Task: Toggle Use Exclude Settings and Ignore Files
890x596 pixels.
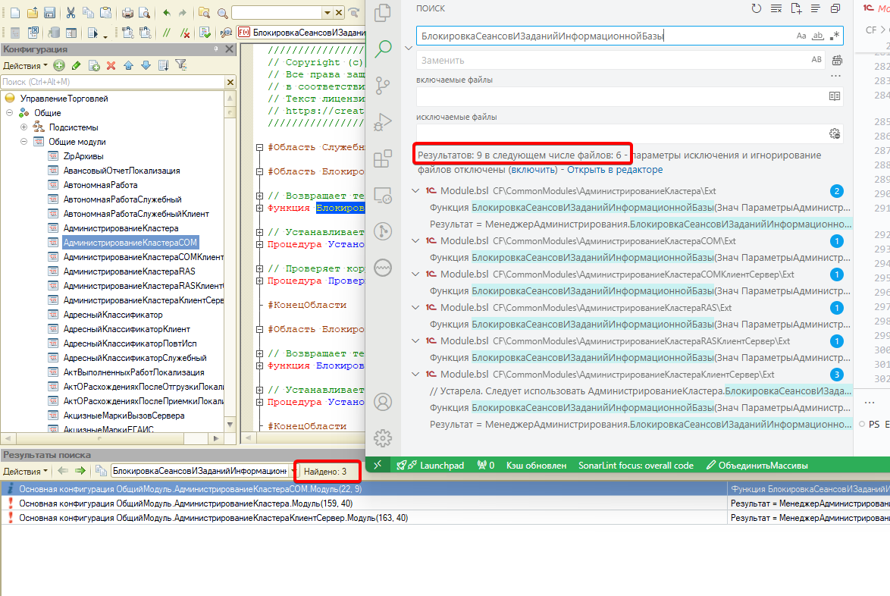Action: (x=835, y=134)
